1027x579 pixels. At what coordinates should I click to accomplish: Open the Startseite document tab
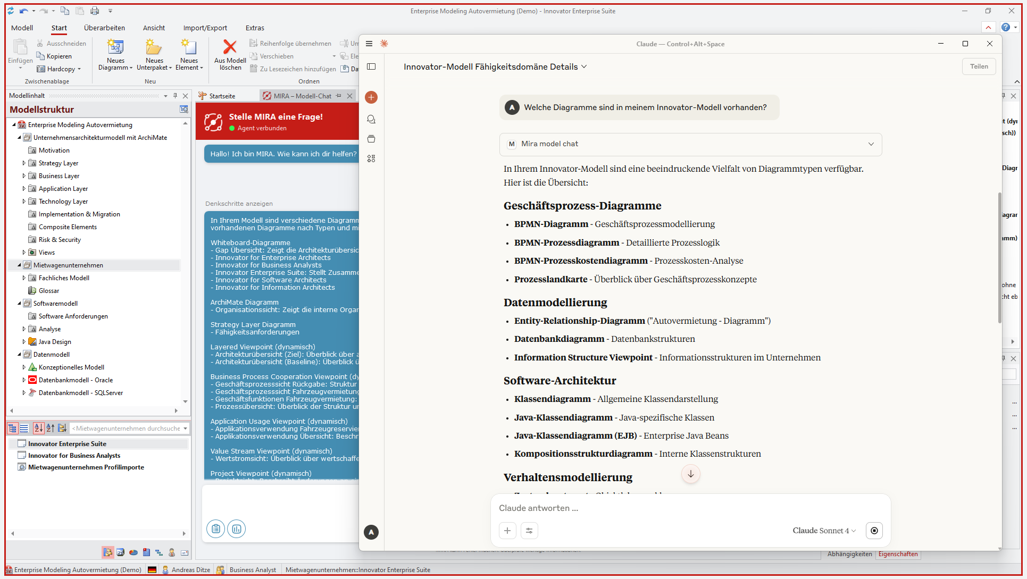[222, 96]
